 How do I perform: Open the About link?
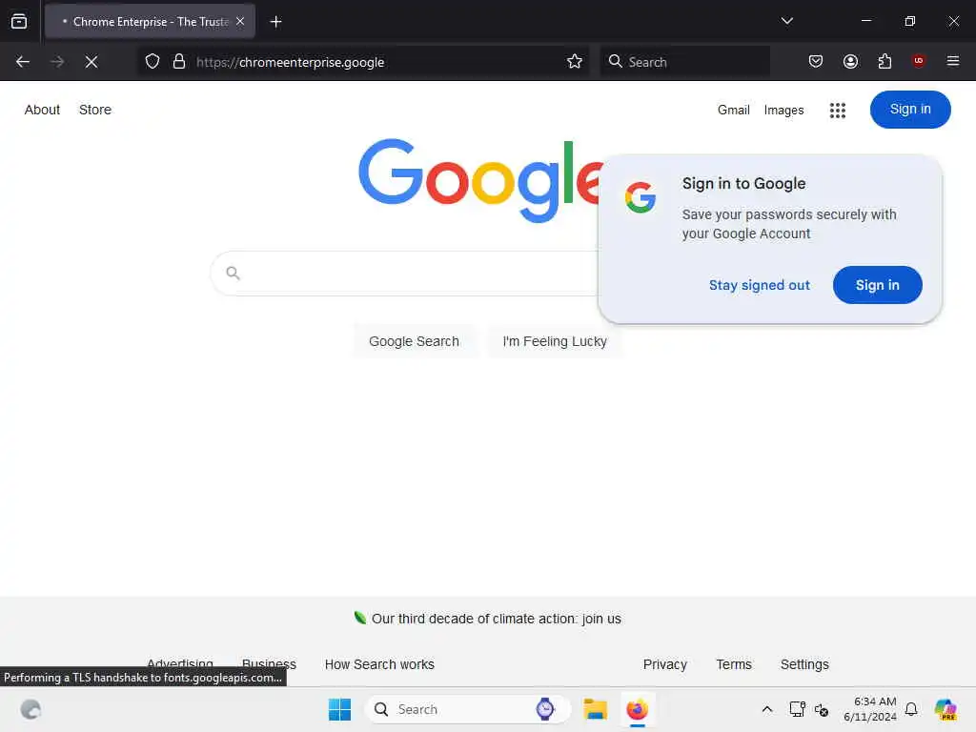click(x=42, y=110)
